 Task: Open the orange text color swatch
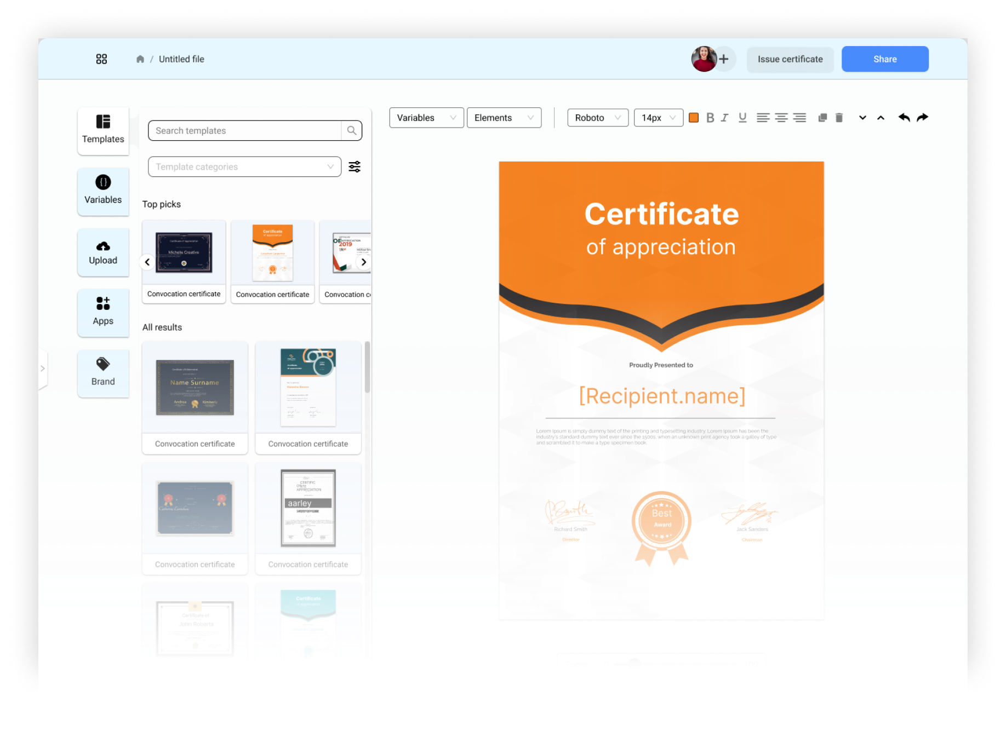(x=694, y=118)
